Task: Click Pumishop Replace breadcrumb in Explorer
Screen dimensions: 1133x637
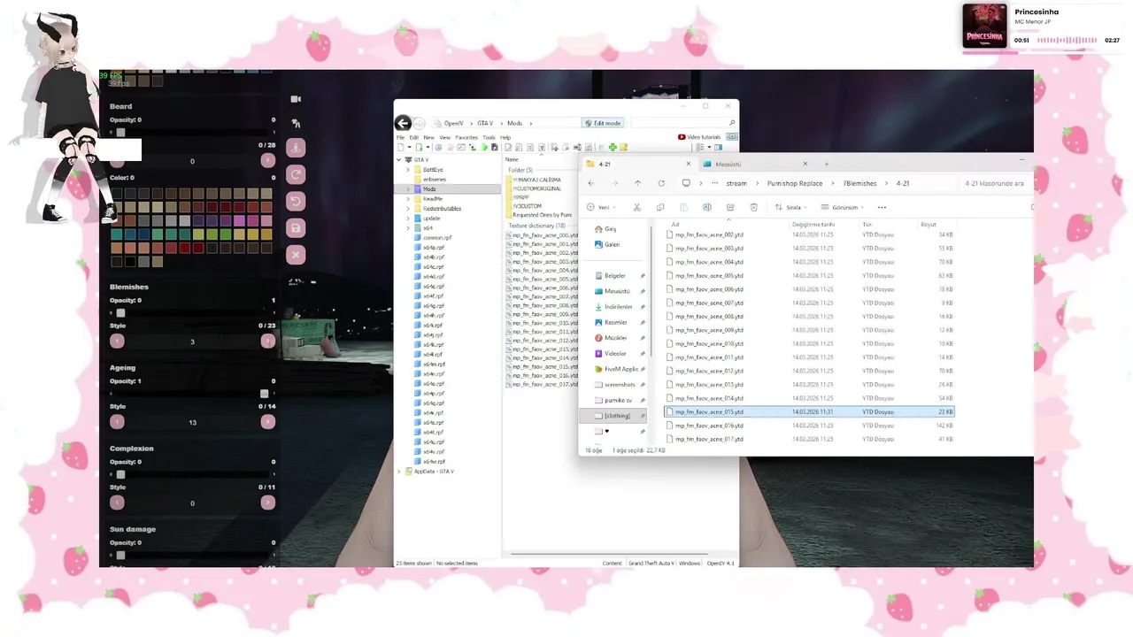Action: pyautogui.click(x=795, y=183)
